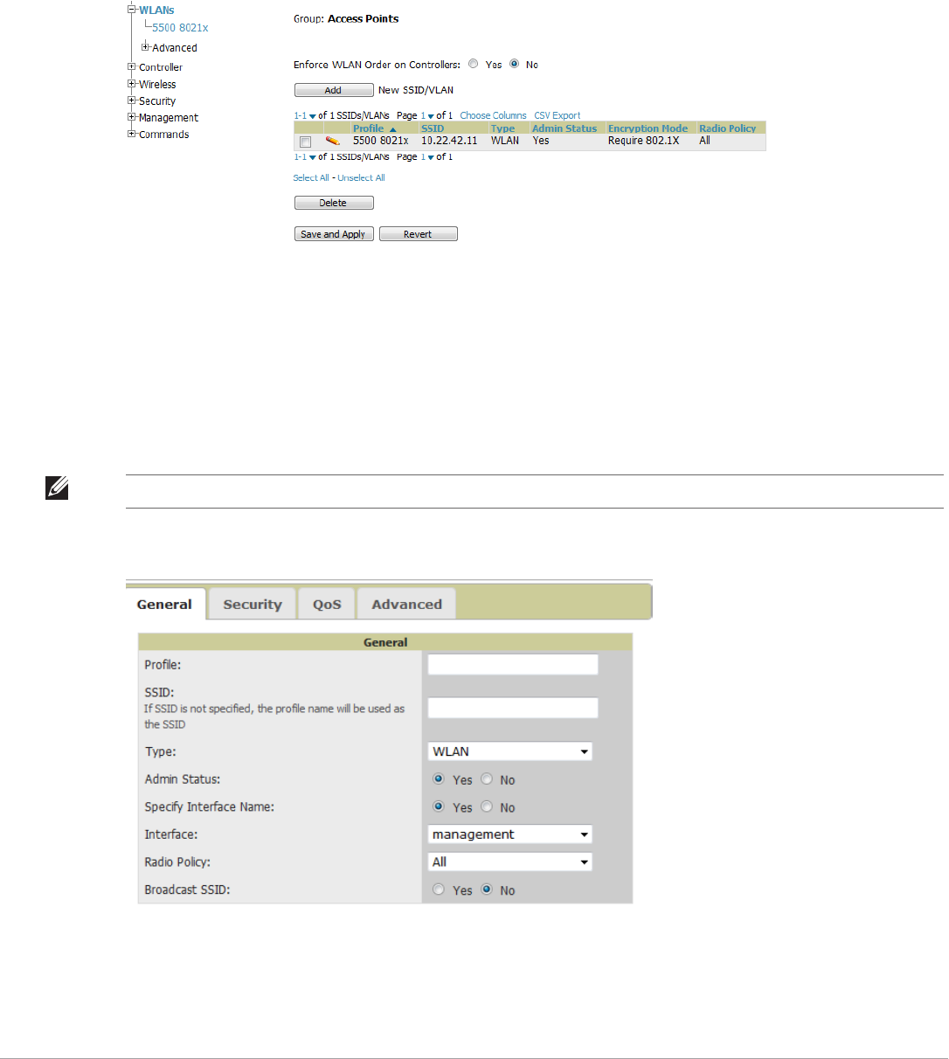Expand the Security tree node
Image resolution: width=949 pixels, height=1059 pixels.
pos(132,100)
